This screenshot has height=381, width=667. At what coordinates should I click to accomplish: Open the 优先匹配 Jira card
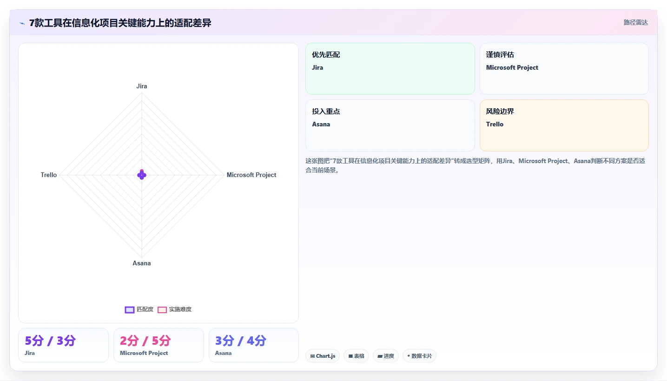click(390, 69)
